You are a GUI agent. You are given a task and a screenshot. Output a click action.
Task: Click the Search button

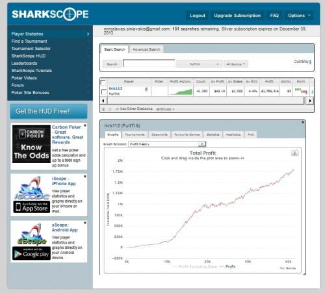tap(112, 64)
